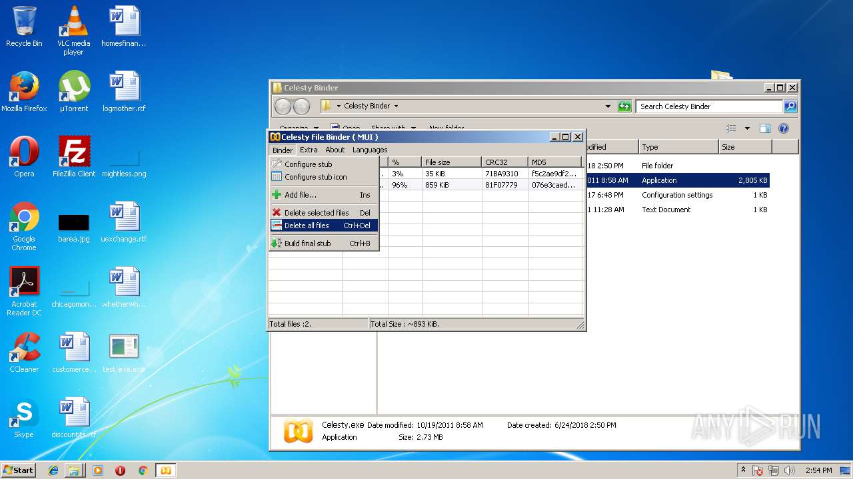The image size is (853, 479).
Task: Open the Extra menu
Action: [309, 150]
